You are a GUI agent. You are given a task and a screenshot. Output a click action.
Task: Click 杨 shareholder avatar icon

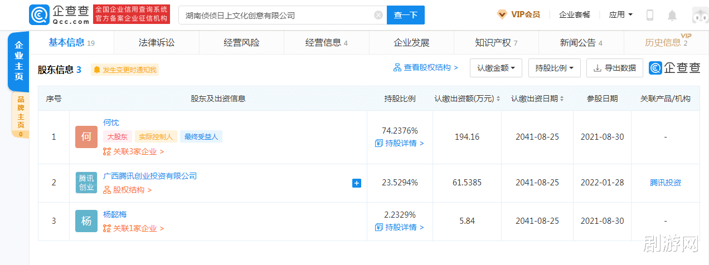(86, 221)
